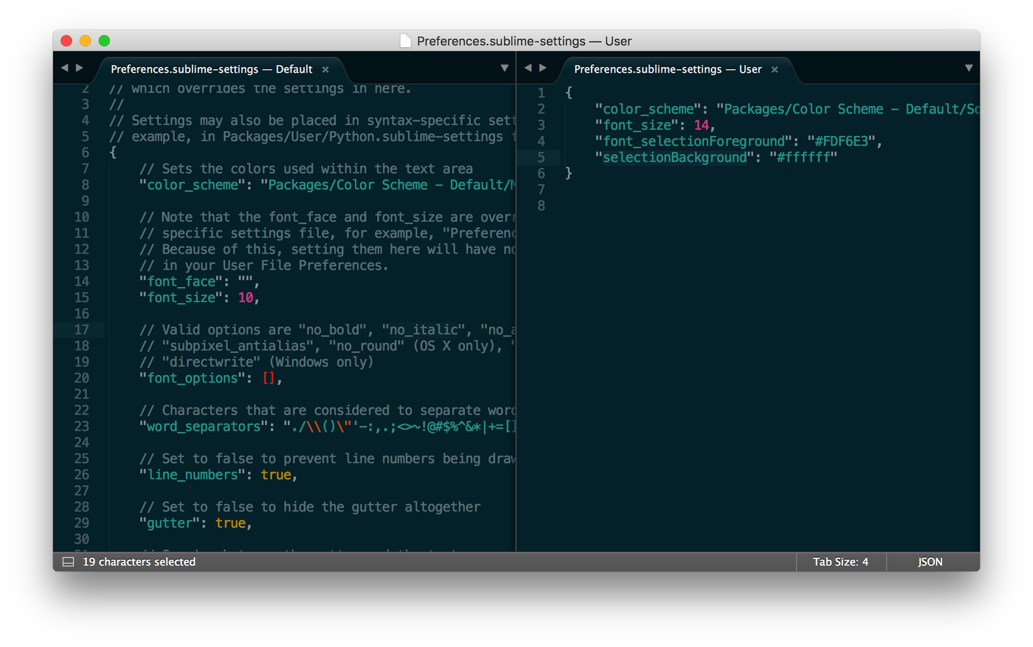1033x647 pixels.
Task: Switch to Preferences Default tab
Action: pyautogui.click(x=211, y=69)
